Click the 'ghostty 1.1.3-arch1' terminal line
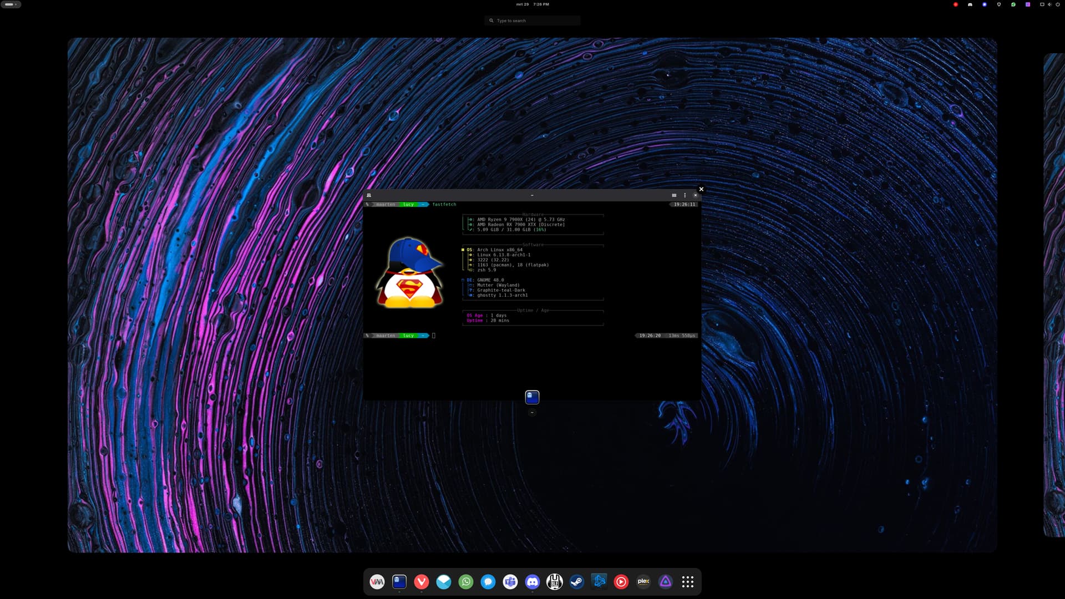Screen dimensions: 1065x599 pos(503,295)
